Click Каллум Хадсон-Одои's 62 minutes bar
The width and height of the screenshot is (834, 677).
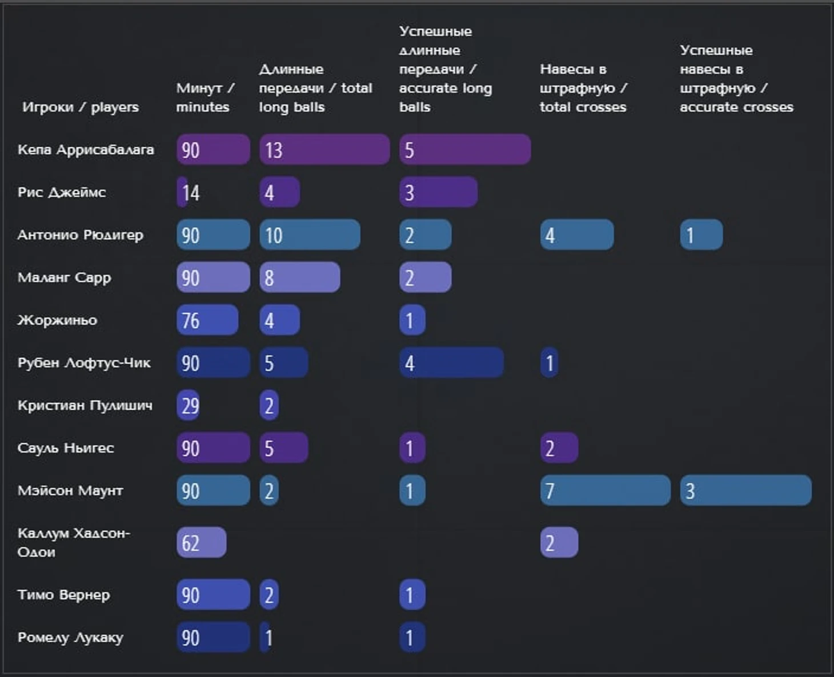[202, 542]
